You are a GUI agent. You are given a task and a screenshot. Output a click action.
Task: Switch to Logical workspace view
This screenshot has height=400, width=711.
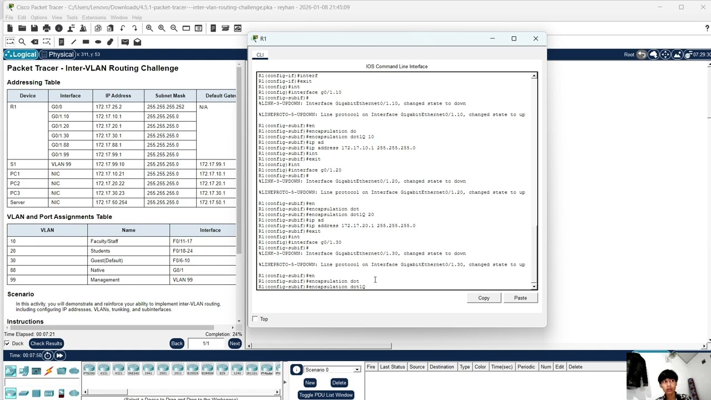tap(21, 54)
